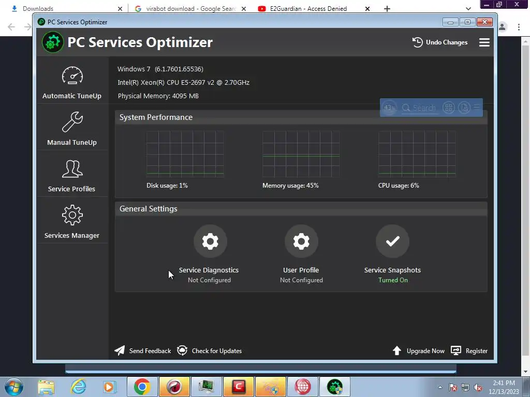Screen dimensions: 530x397
Task: Click the Physical Memory: 4095 MB text
Action: click(x=158, y=96)
